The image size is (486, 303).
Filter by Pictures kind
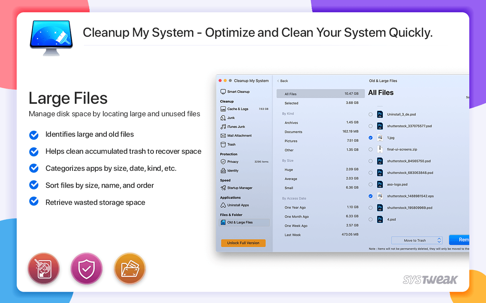tap(291, 141)
